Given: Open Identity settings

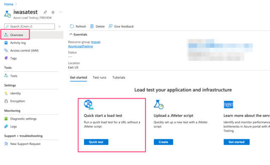Looking at the screenshot, I should point(16,93).
